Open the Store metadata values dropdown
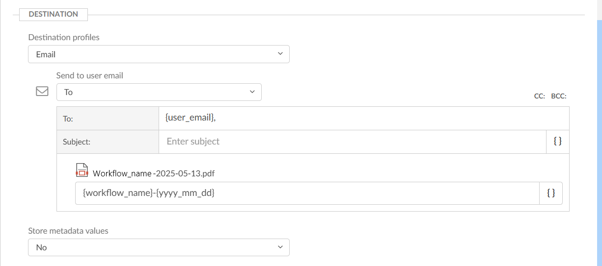The height and width of the screenshot is (266, 602). pos(159,247)
